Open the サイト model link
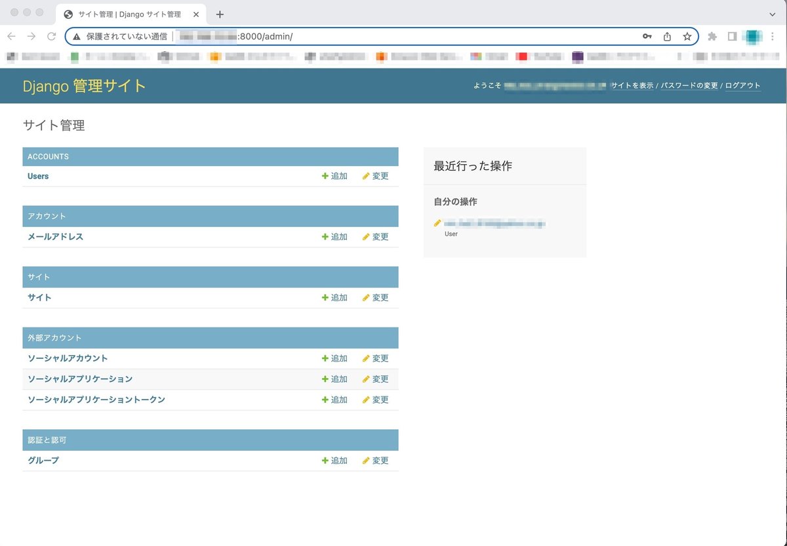Viewport: 787px width, 546px height. [39, 298]
